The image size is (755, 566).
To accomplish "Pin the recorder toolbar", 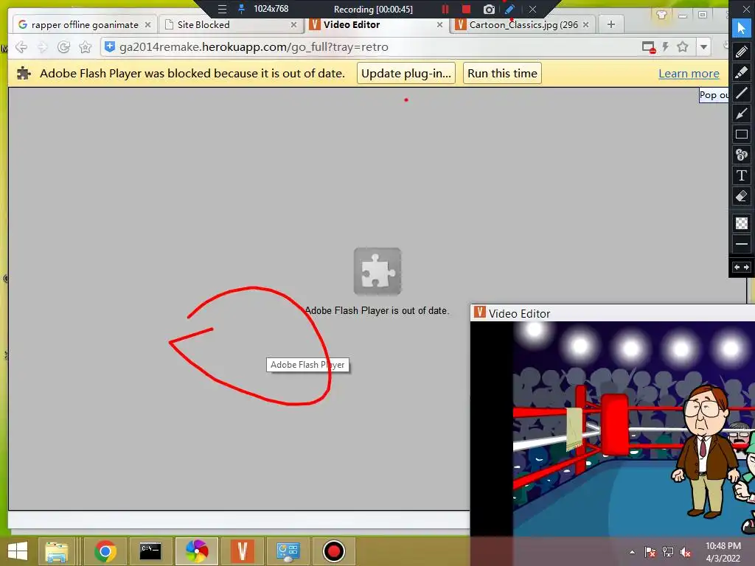I will (x=242, y=9).
